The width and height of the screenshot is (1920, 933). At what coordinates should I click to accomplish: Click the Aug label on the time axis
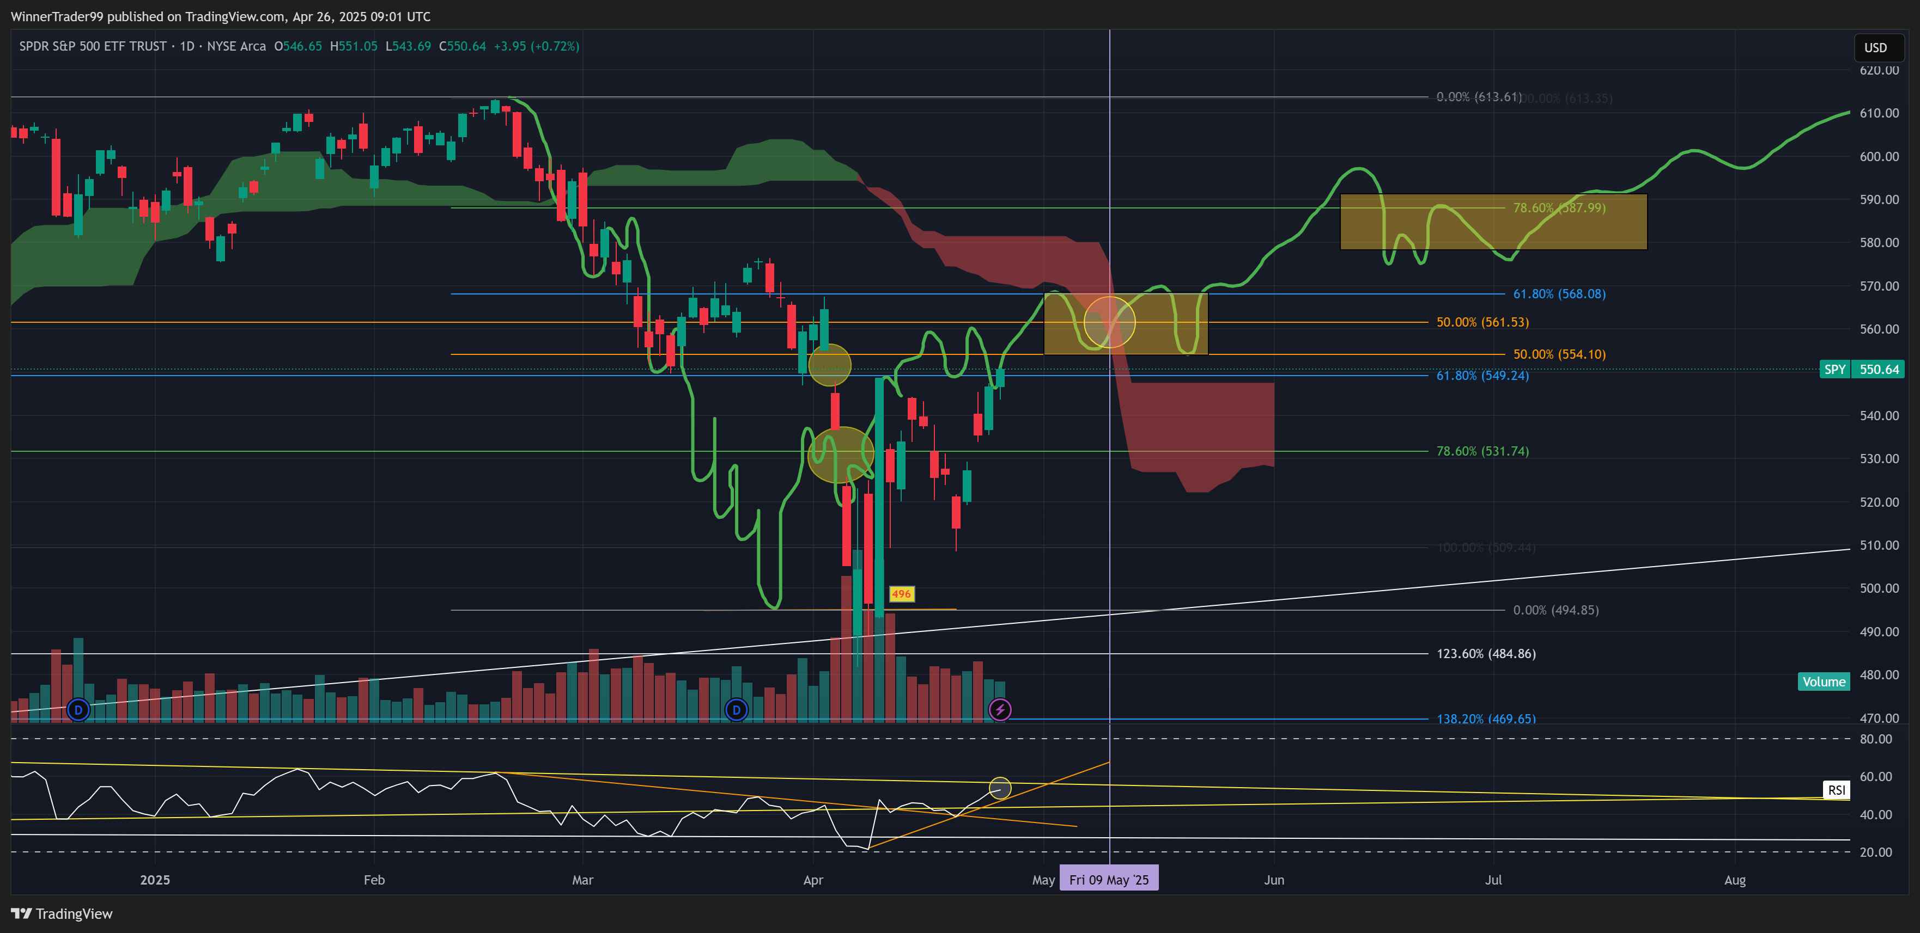tap(1734, 880)
